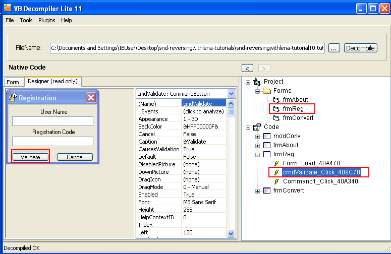
Task: Collapse the Forms folder node
Action: (x=257, y=91)
